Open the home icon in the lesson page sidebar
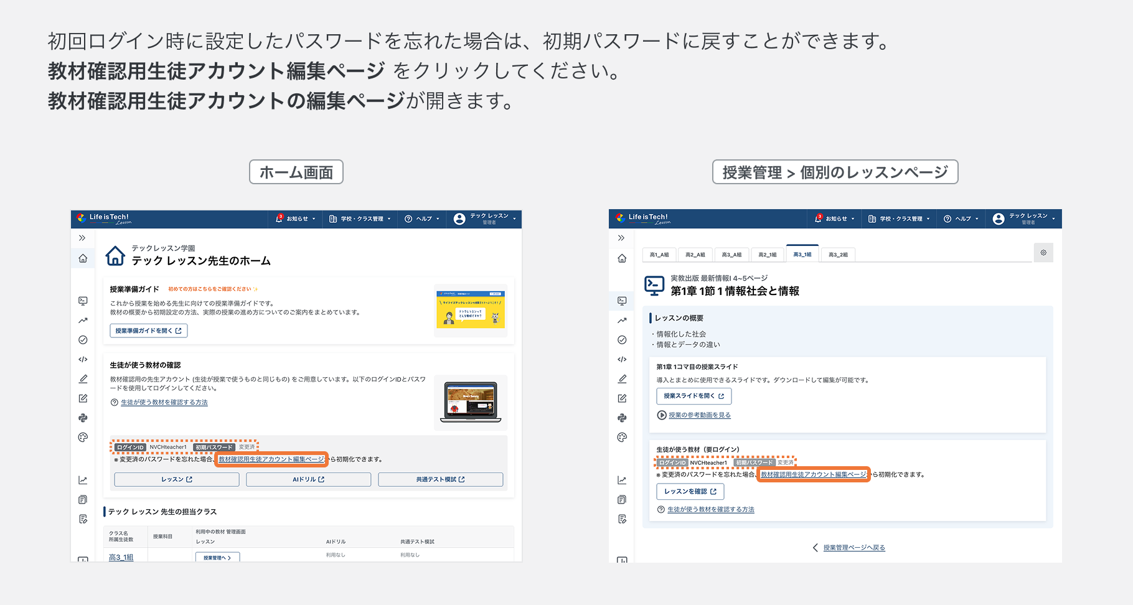 622,258
